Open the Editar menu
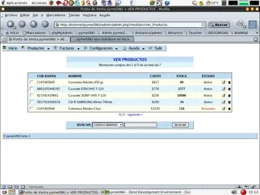The width and height of the screenshot is (260, 195). [x=25, y=15]
